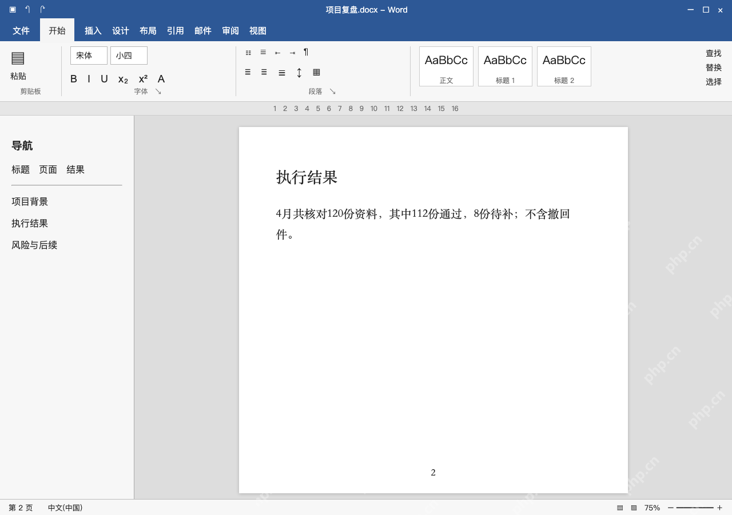Toggle underline formatting
Viewport: 732px width, 515px height.
tap(104, 79)
